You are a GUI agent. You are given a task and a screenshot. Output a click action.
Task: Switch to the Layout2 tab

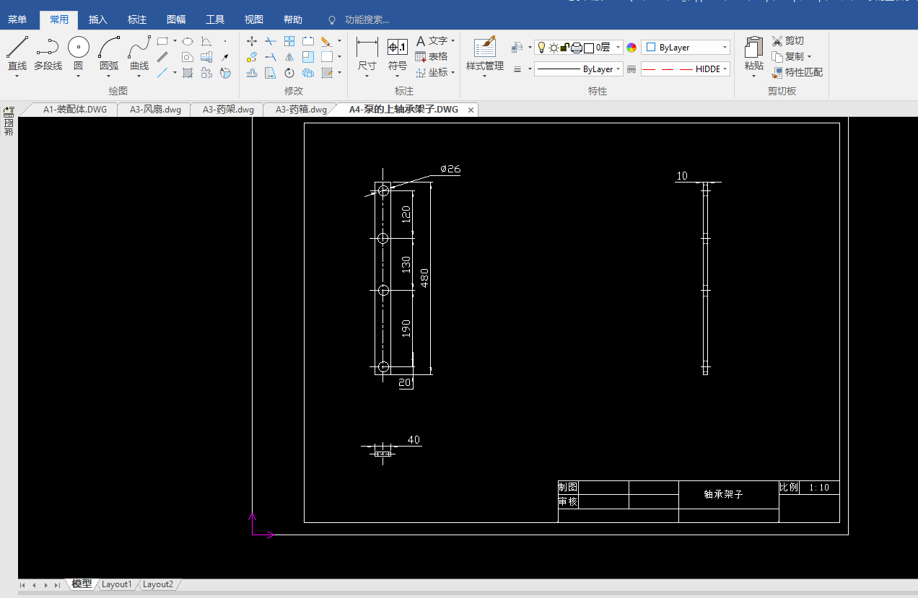(158, 584)
